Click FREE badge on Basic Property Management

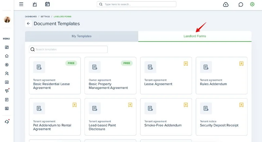pos(127,63)
